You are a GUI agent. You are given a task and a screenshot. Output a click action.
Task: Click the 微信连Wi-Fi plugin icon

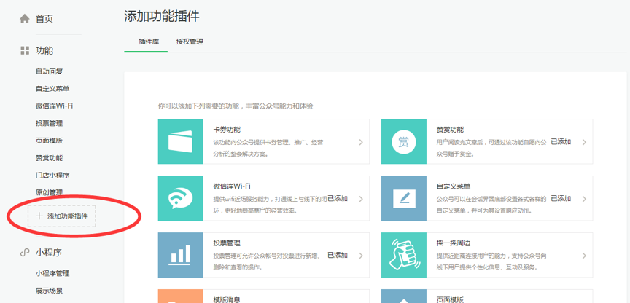180,198
